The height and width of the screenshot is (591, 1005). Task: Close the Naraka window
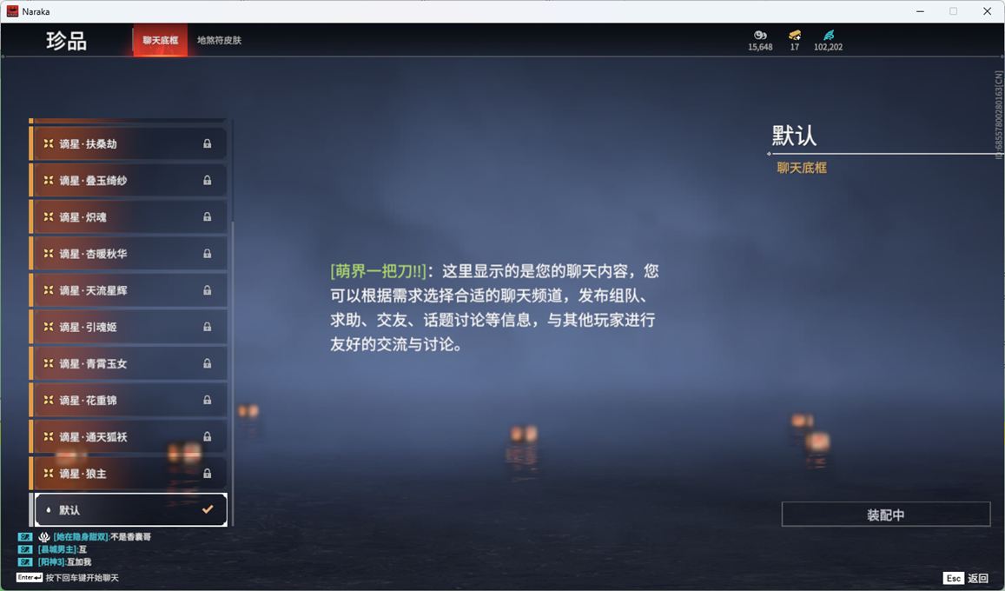coord(987,11)
